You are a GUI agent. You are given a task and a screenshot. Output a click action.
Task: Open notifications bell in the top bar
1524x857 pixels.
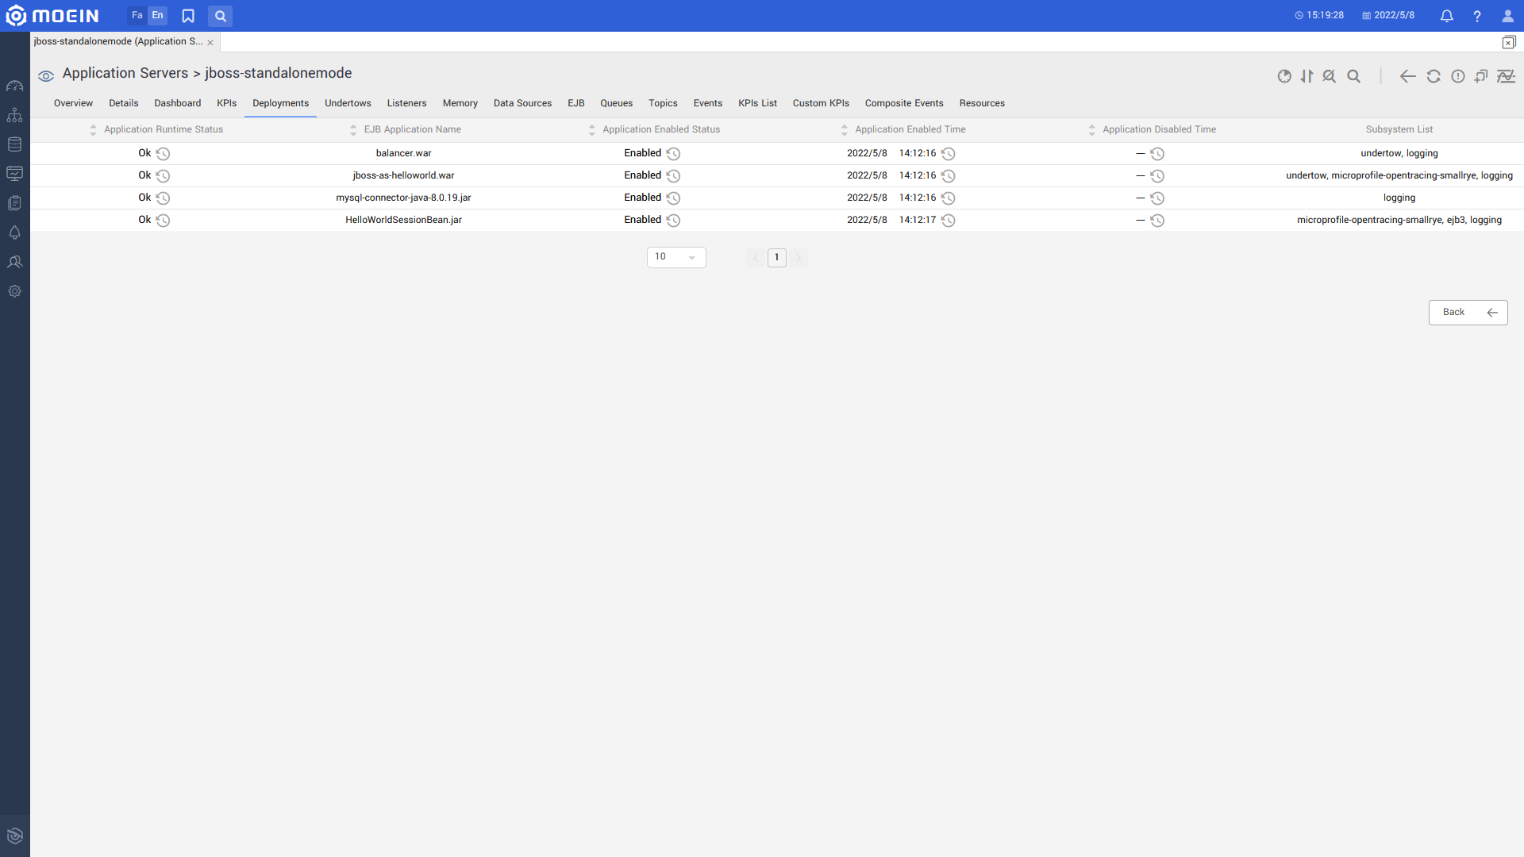click(1447, 16)
